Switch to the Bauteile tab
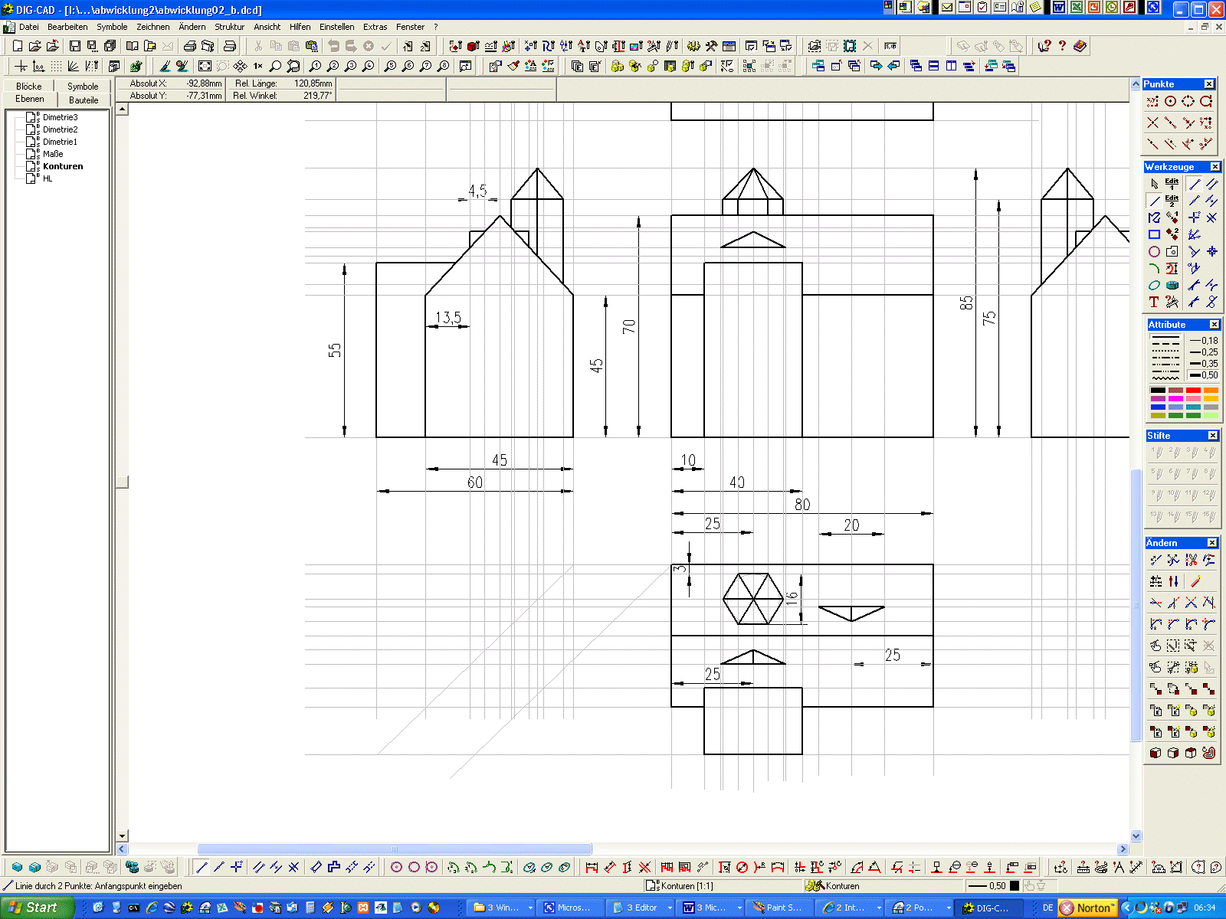Viewport: 1226px width, 919px height. [84, 100]
